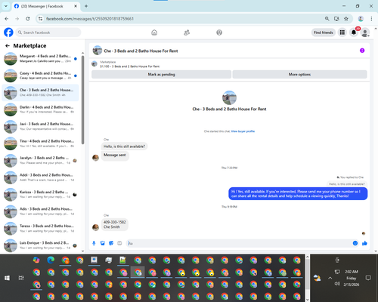Click the Reload page button
The width and height of the screenshot is (378, 302).
[28, 19]
